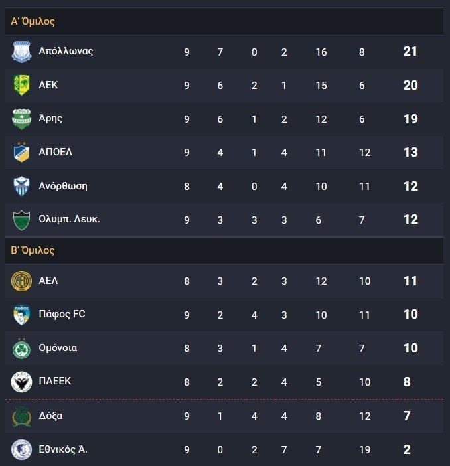
Task: Click the Πάφος FC crest icon
Action: (x=21, y=315)
